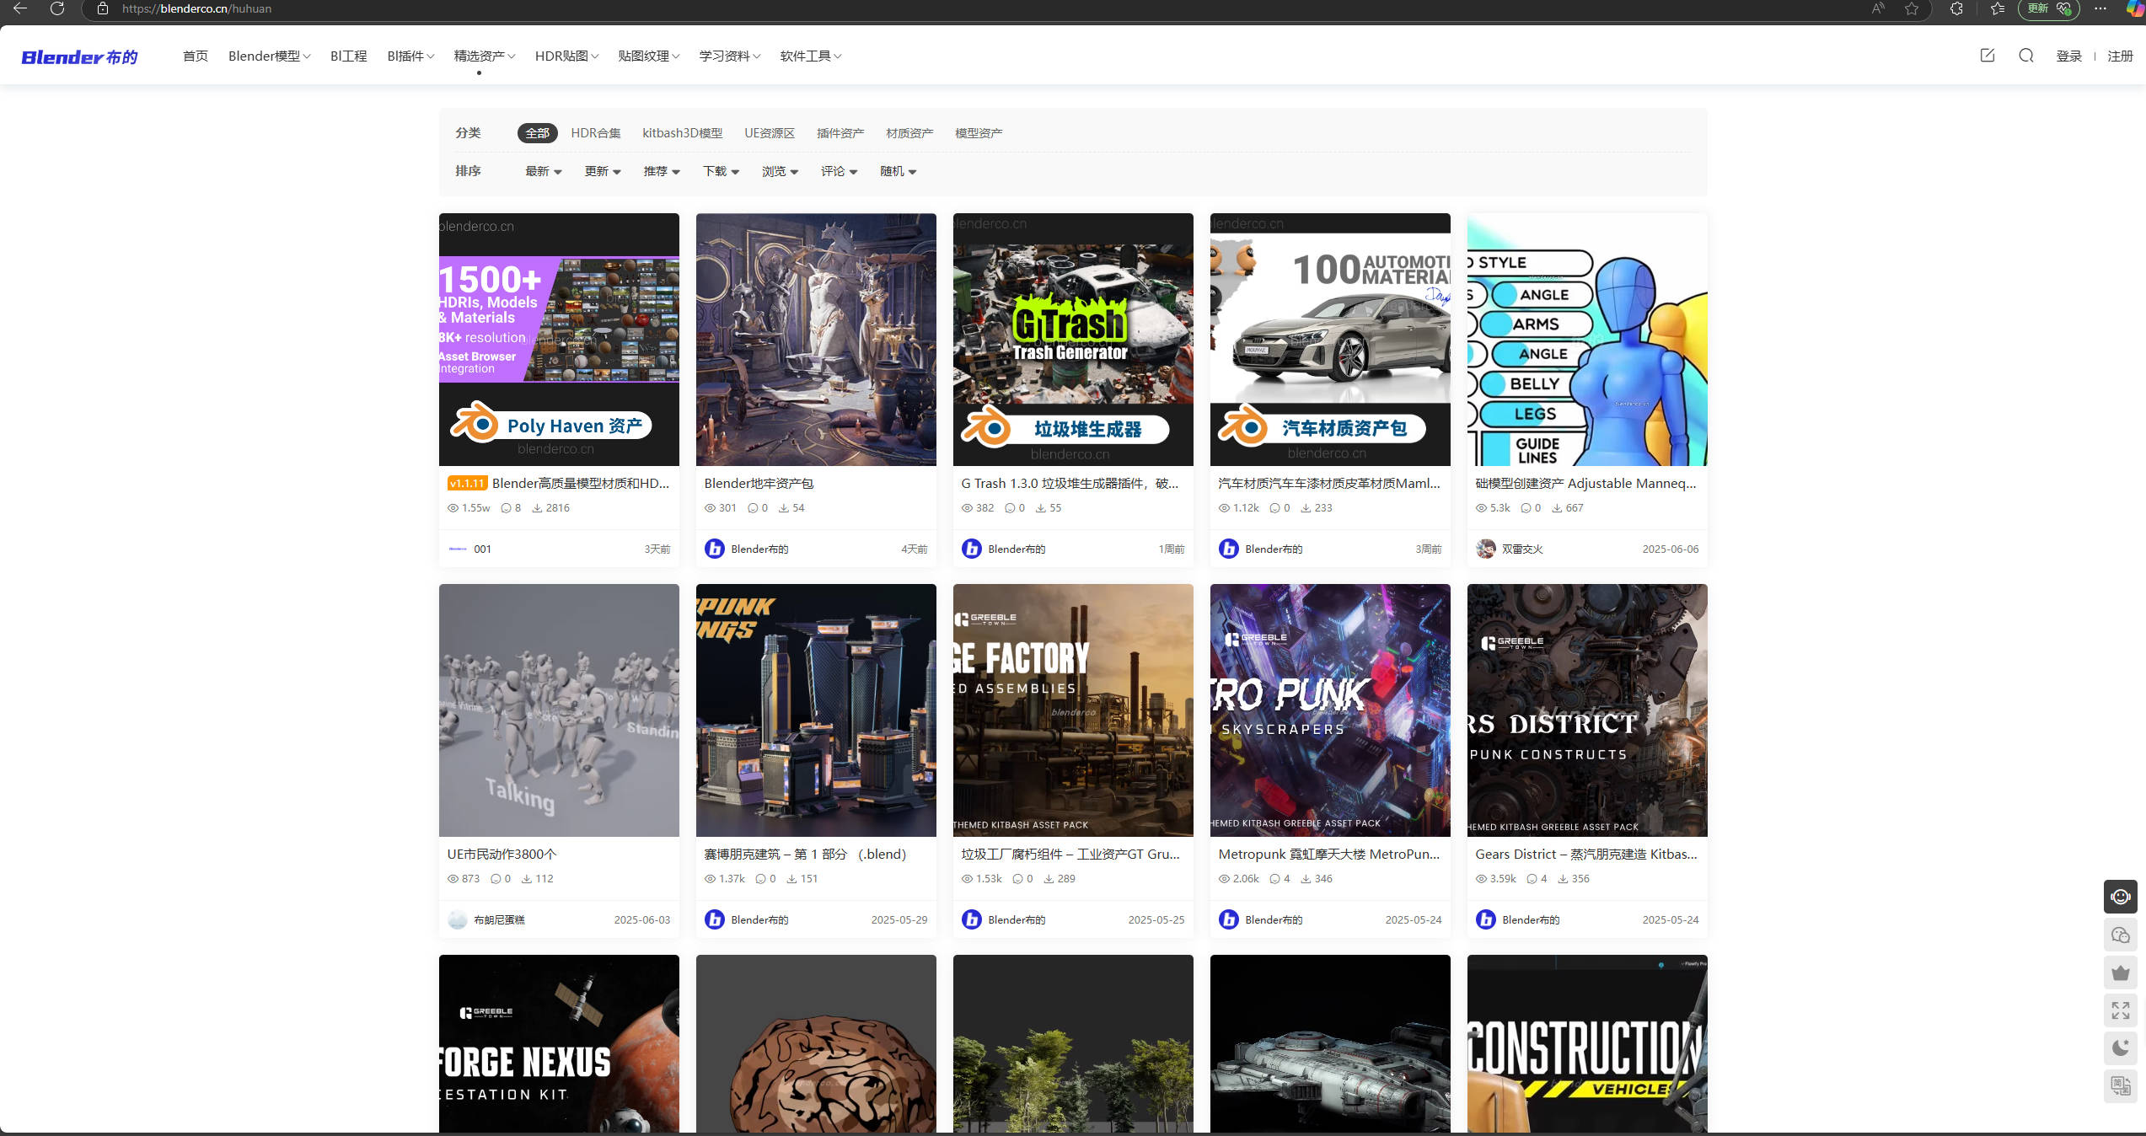Select HDR合集 category filter

pos(595,133)
